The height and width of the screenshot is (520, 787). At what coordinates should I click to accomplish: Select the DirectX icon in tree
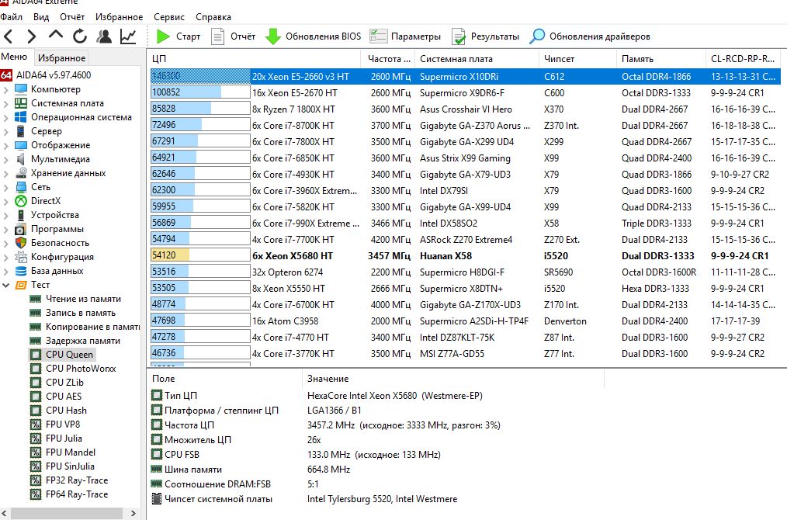tap(21, 201)
